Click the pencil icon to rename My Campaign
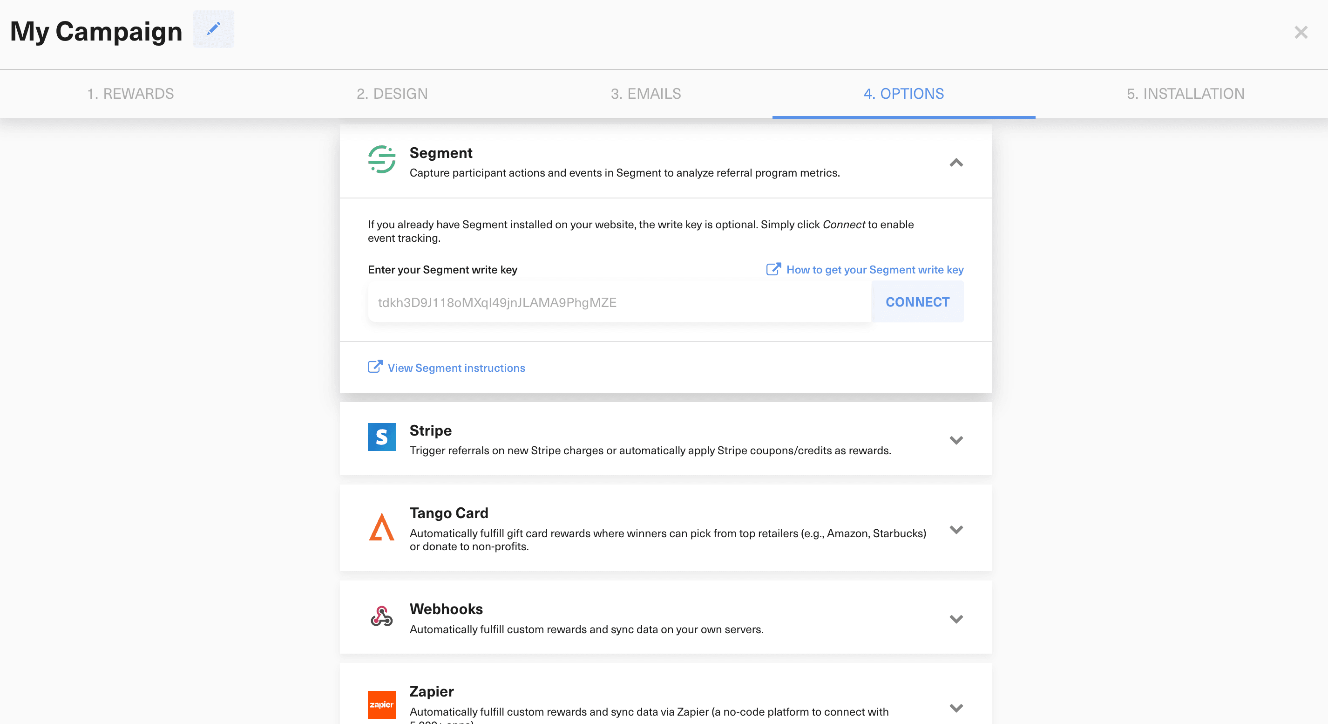The height and width of the screenshot is (724, 1328). [x=213, y=29]
